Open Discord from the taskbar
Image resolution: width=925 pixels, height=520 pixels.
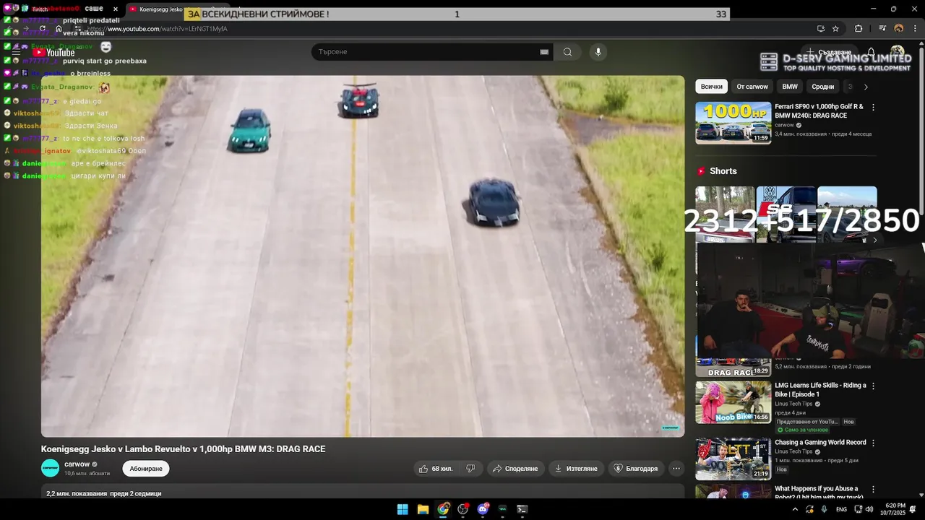coord(483,509)
